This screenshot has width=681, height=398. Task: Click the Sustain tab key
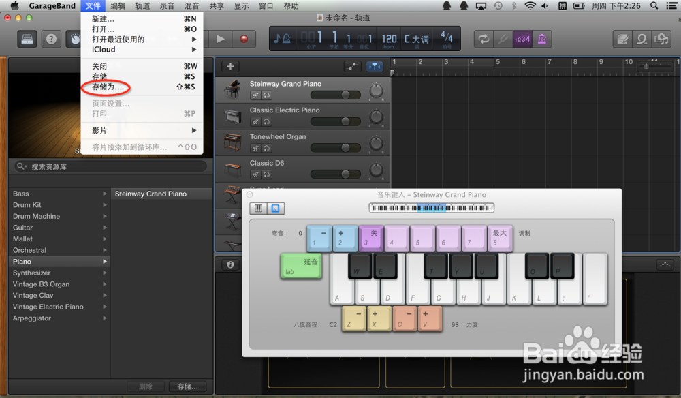tap(302, 266)
